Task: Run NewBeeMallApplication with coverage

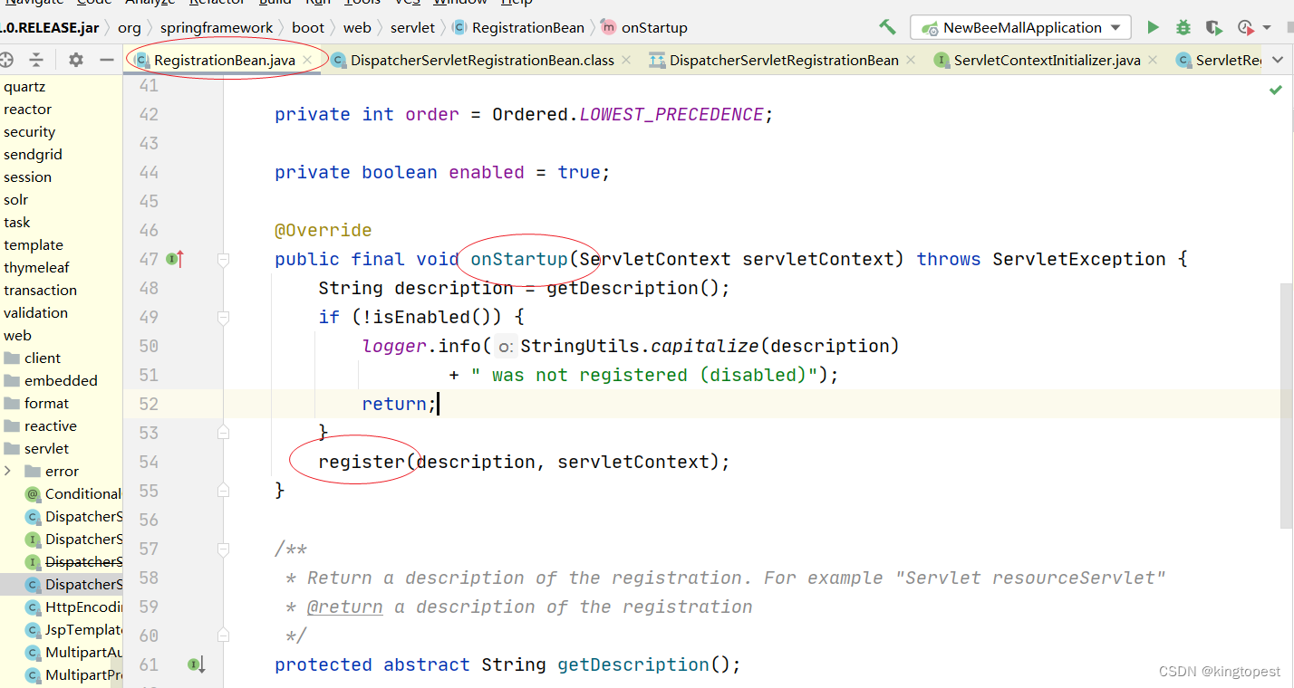Action: click(1213, 27)
